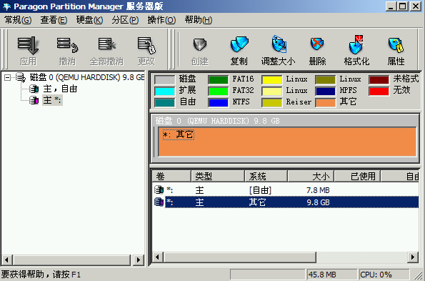Click the Reiser legend swatch
425x281 pixels.
pos(272,102)
